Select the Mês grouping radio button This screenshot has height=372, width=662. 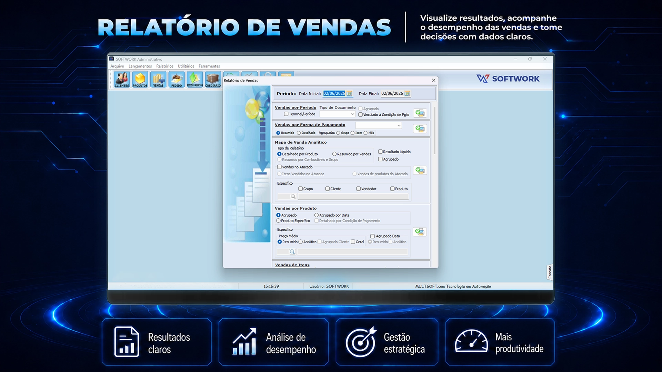[x=365, y=133]
